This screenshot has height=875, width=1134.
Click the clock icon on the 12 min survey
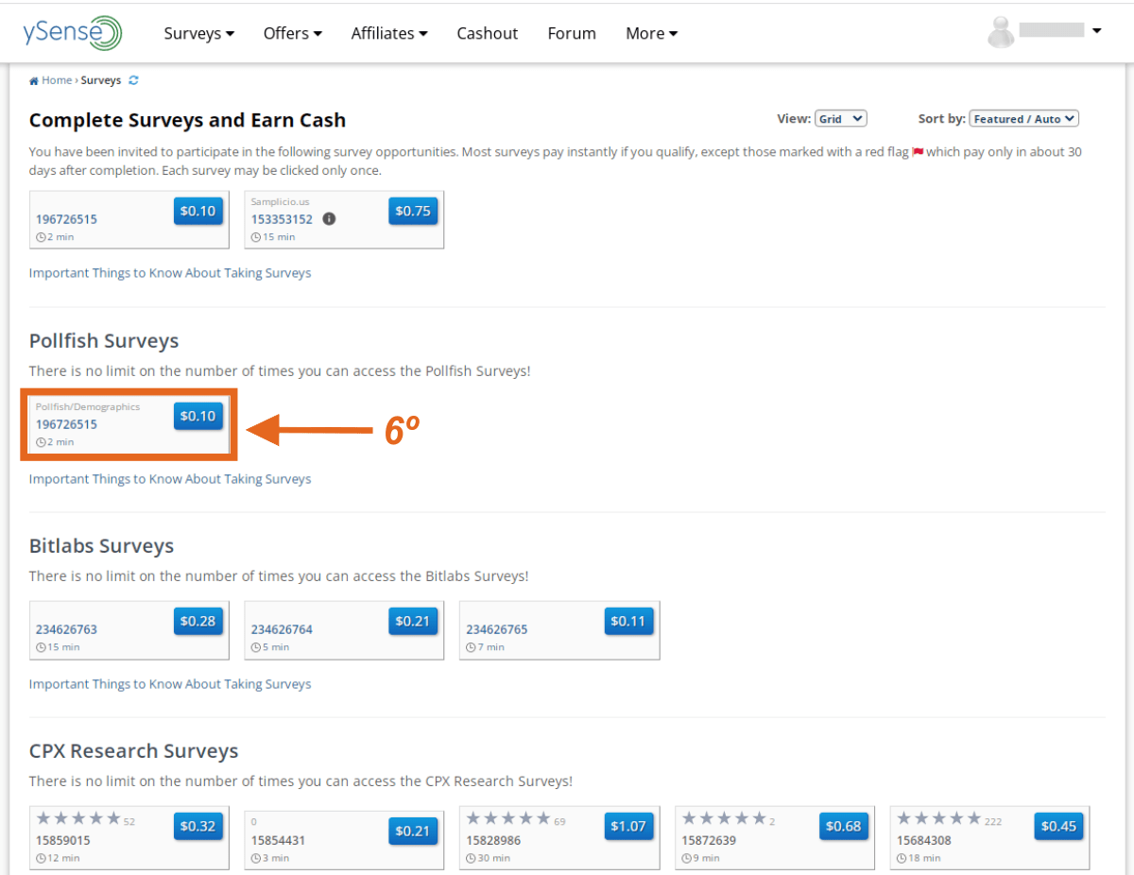click(41, 858)
